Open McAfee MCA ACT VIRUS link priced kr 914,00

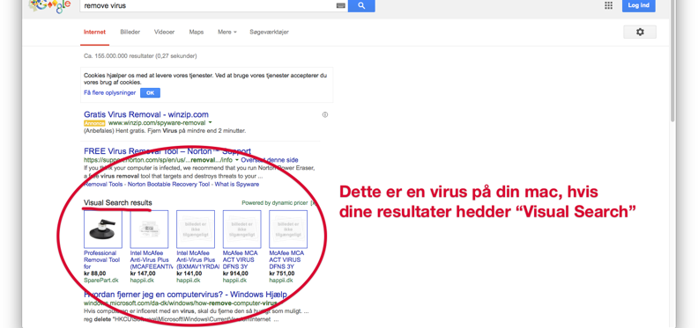pos(240,260)
